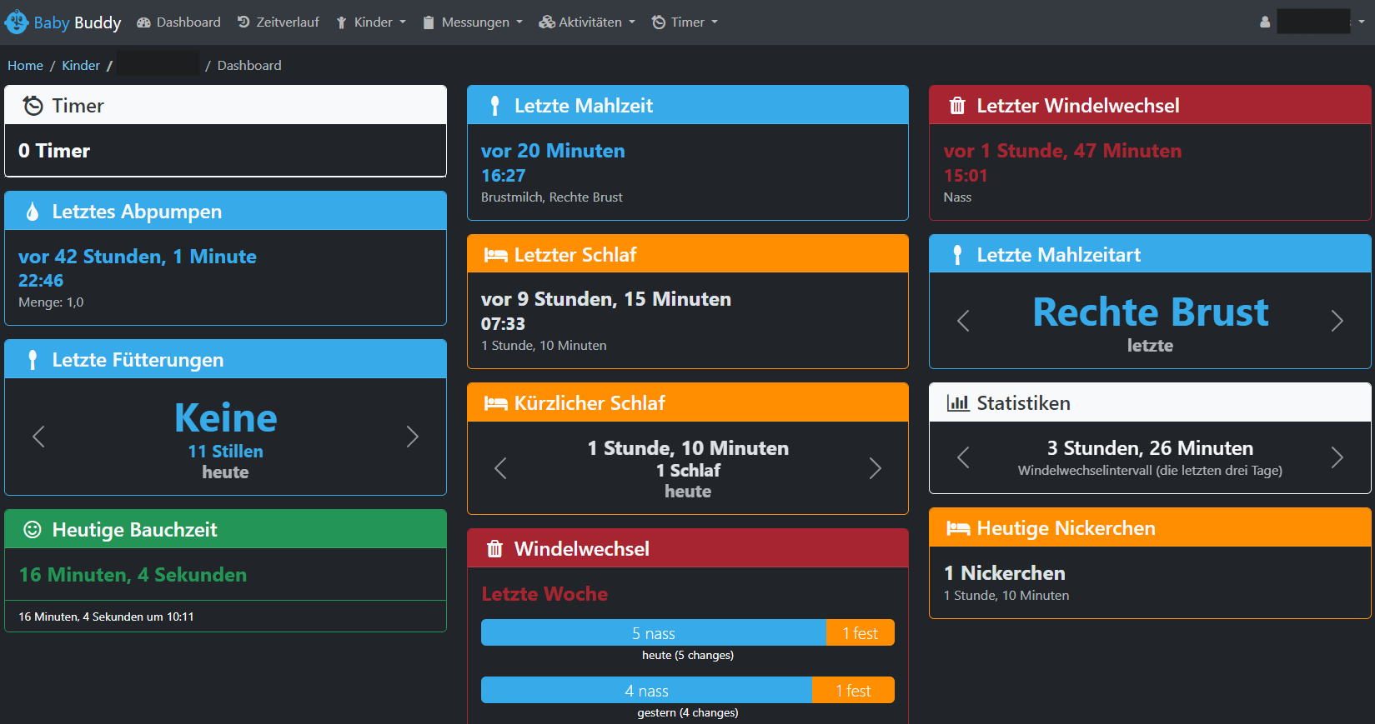Show next slide in Letzte Fütterungen carousel
The width and height of the screenshot is (1375, 724).
(x=412, y=437)
